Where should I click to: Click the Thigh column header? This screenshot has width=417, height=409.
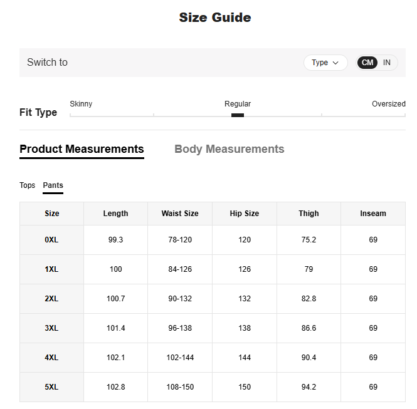pyautogui.click(x=309, y=214)
